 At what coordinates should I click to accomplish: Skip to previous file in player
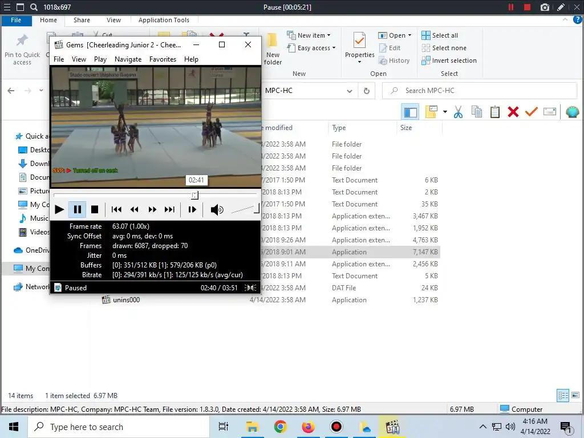point(116,209)
